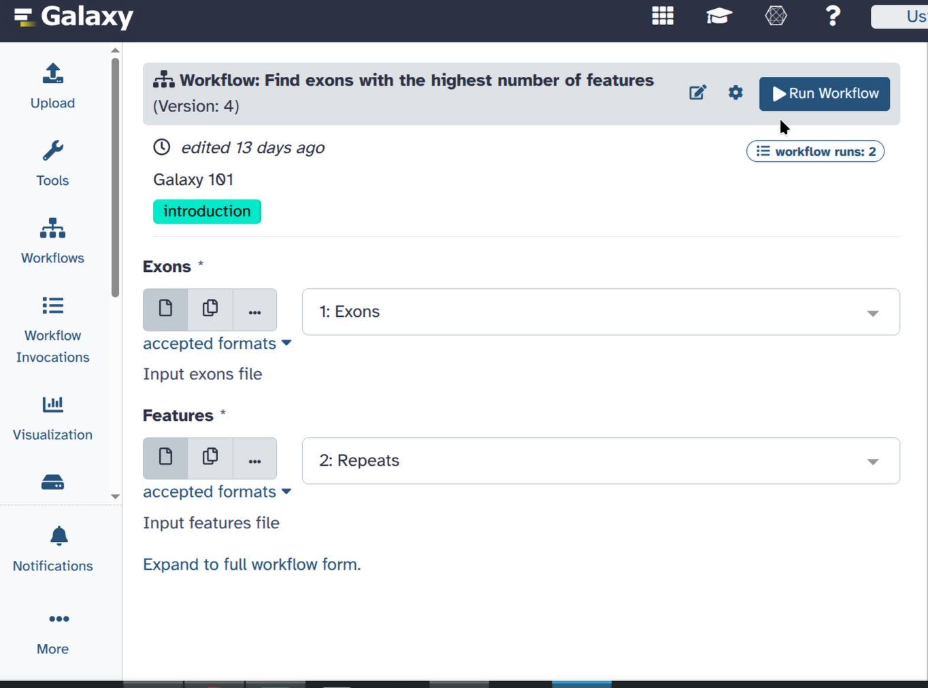Click the '(Version: 4)' text

pos(196,106)
